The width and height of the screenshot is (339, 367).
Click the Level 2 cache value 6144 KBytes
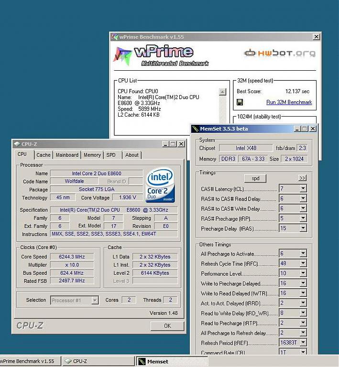click(x=155, y=273)
